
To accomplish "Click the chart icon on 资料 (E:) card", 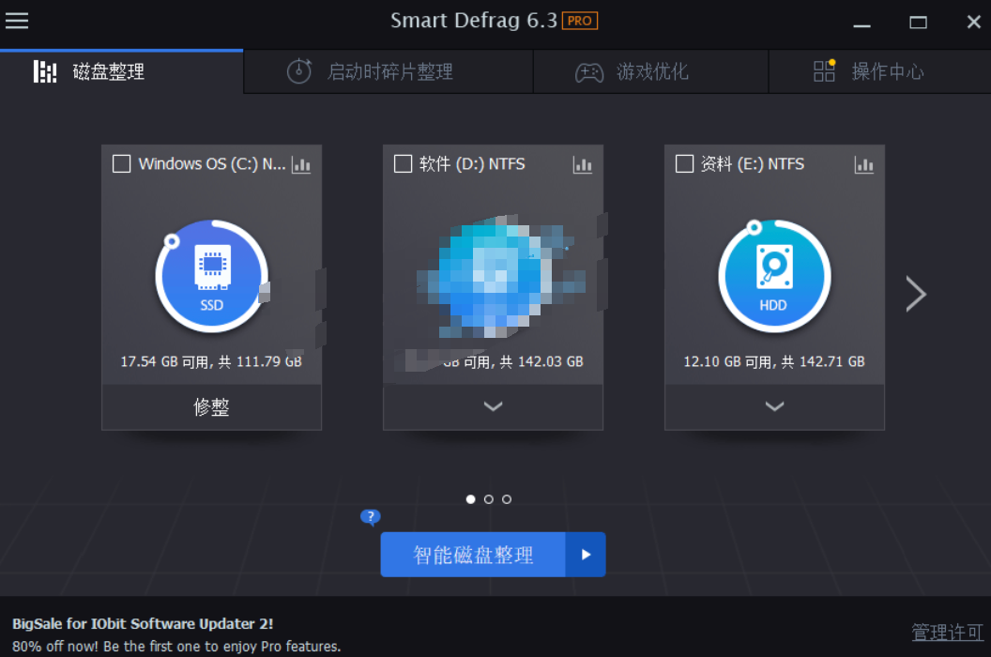I will 863,163.
